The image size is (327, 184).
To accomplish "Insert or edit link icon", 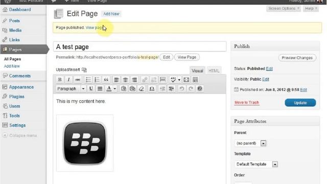I will [x=145, y=80].
